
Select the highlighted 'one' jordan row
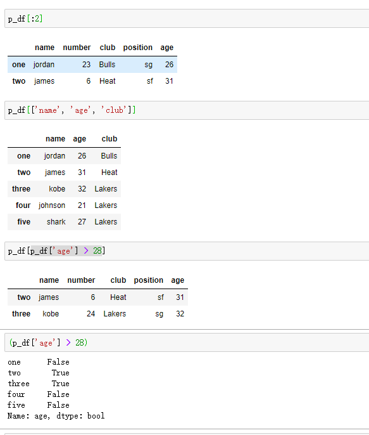coord(92,65)
